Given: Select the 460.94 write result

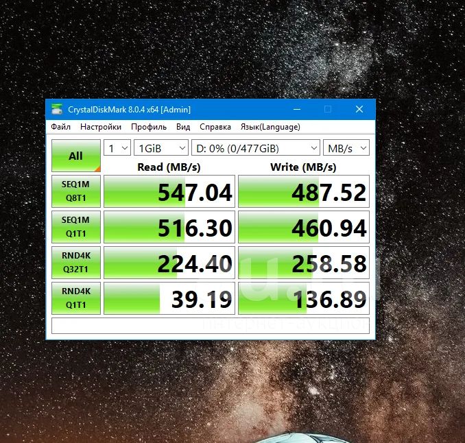Looking at the screenshot, I should click(304, 227).
